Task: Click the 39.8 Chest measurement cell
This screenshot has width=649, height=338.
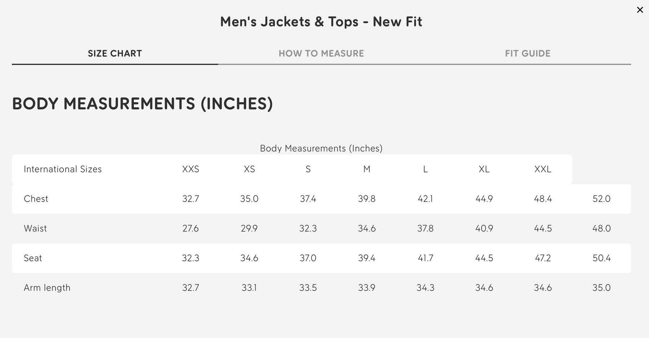Action: (367, 199)
